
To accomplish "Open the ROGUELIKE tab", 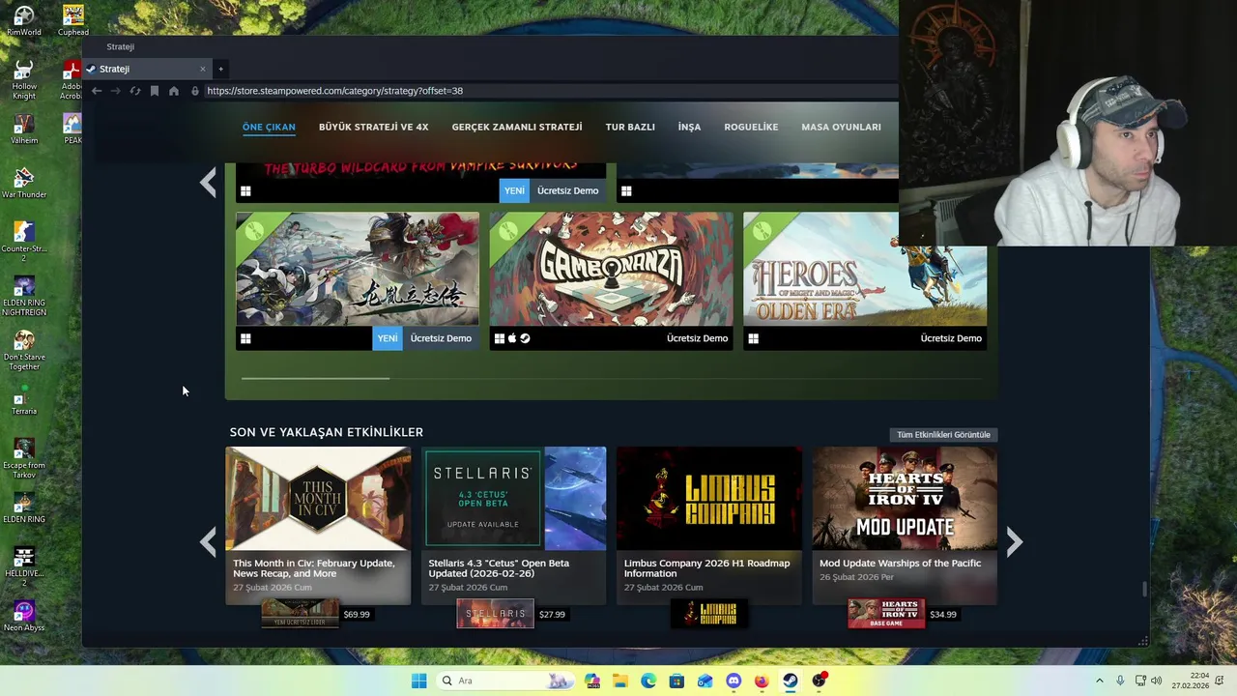I will [751, 127].
